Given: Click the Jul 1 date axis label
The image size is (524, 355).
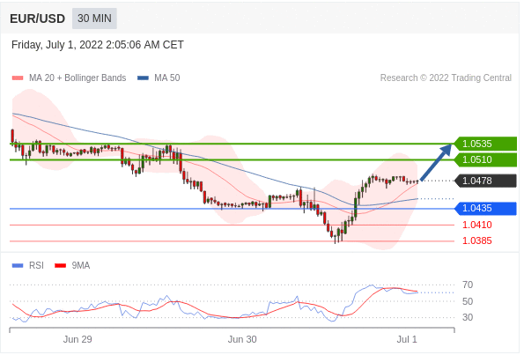Looking at the screenshot, I should [407, 340].
